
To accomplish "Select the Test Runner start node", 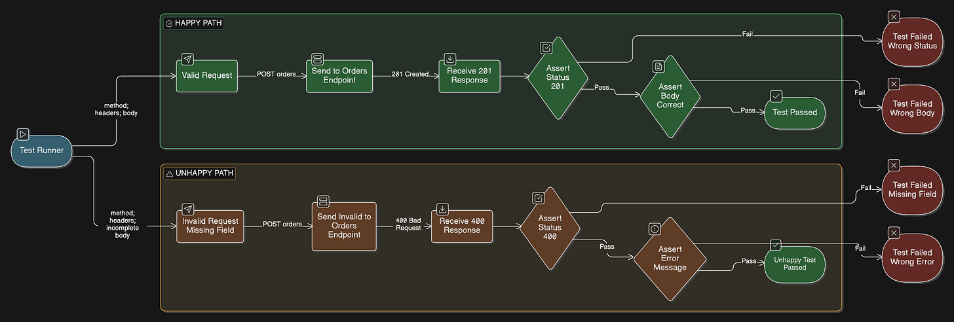I will tap(41, 150).
